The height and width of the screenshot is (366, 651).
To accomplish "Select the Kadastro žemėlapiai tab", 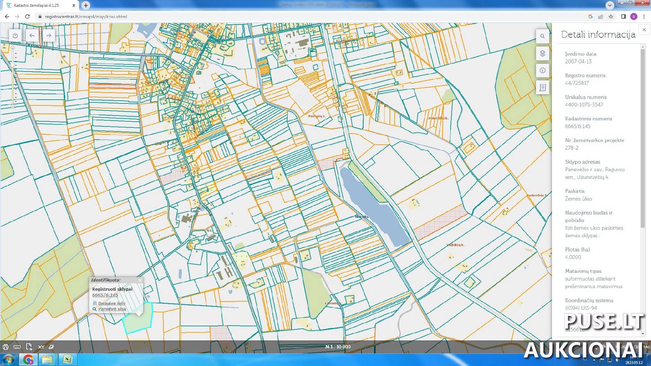I will coord(41,5).
